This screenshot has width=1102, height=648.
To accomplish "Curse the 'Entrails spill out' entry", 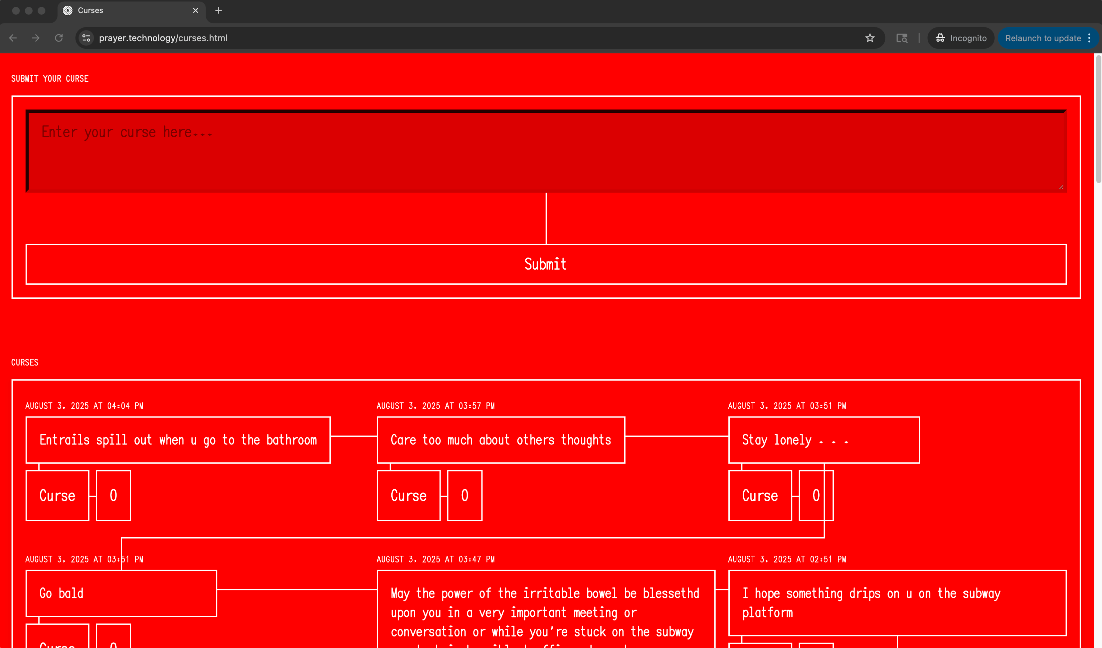I will click(x=57, y=495).
